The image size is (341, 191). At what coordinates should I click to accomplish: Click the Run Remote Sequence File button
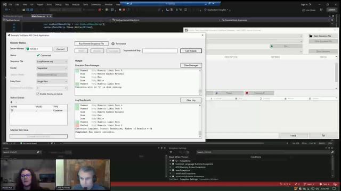coord(91,44)
